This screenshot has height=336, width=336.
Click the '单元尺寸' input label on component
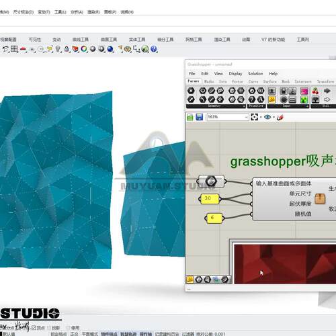click(x=300, y=194)
